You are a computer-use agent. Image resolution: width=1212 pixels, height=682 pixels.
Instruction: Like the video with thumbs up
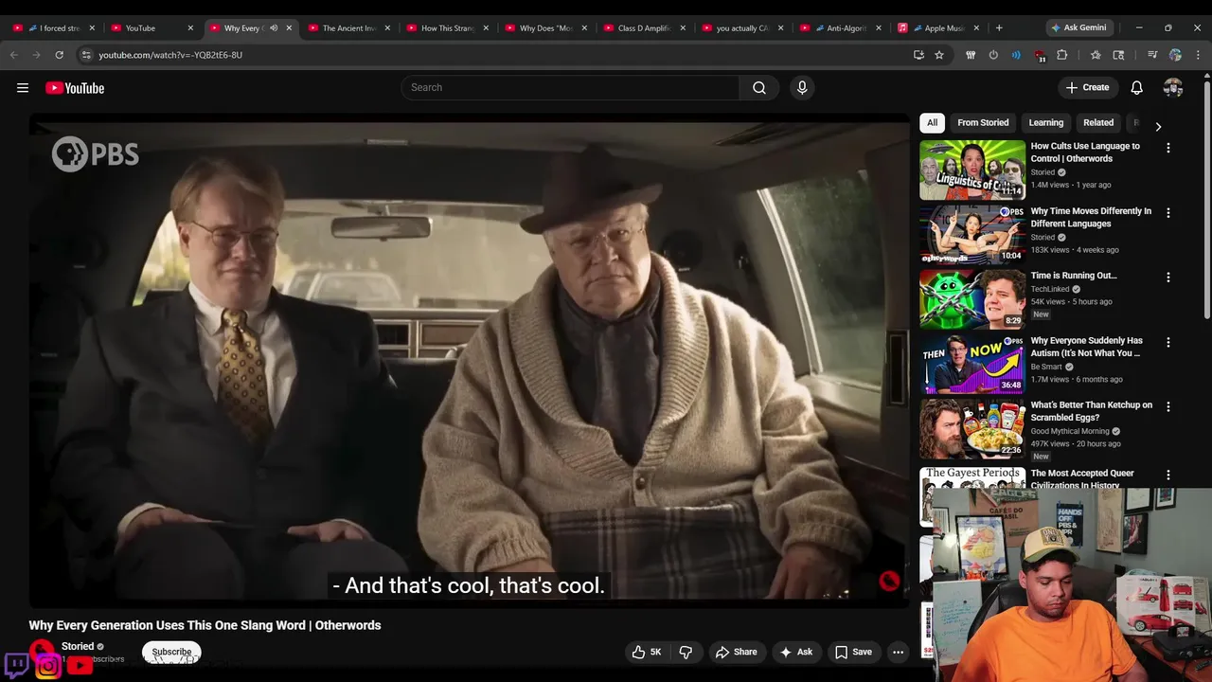[x=647, y=652]
